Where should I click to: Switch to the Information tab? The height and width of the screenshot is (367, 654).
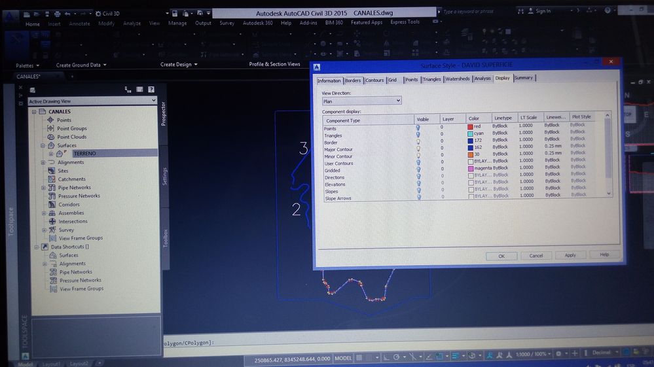point(329,81)
